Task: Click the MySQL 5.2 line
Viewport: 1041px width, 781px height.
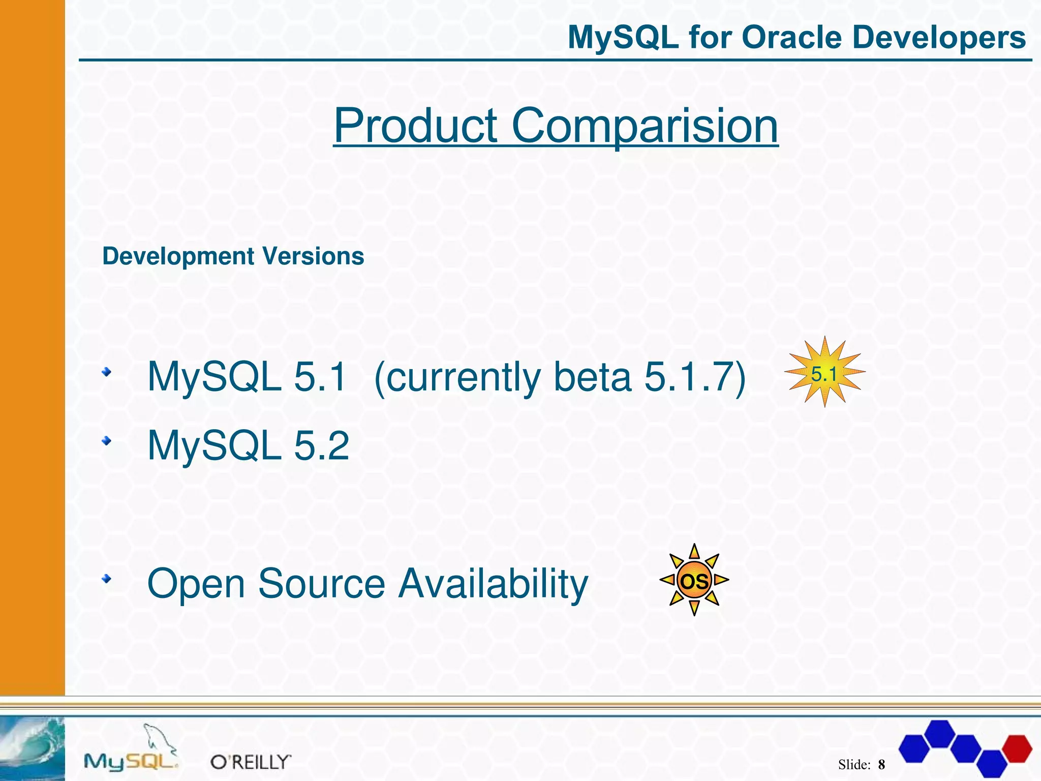Action: [248, 445]
